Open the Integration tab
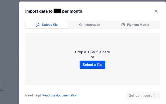The height and width of the screenshot is (104, 166). click(89, 25)
